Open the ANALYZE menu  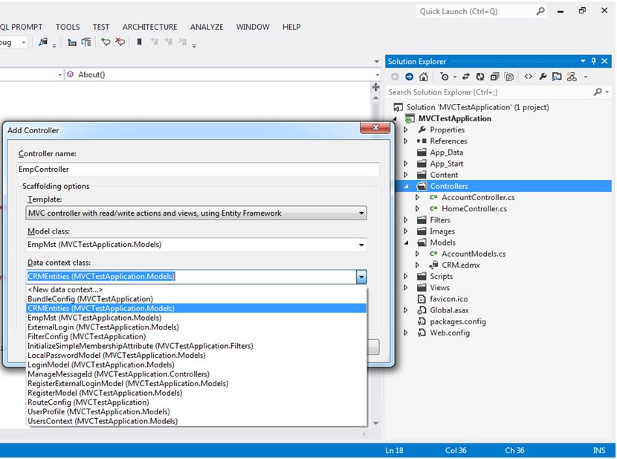click(x=207, y=27)
